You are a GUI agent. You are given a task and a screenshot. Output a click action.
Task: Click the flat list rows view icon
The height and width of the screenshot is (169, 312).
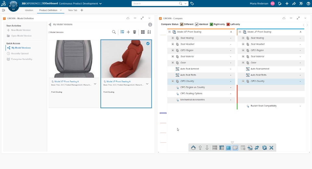215,148
